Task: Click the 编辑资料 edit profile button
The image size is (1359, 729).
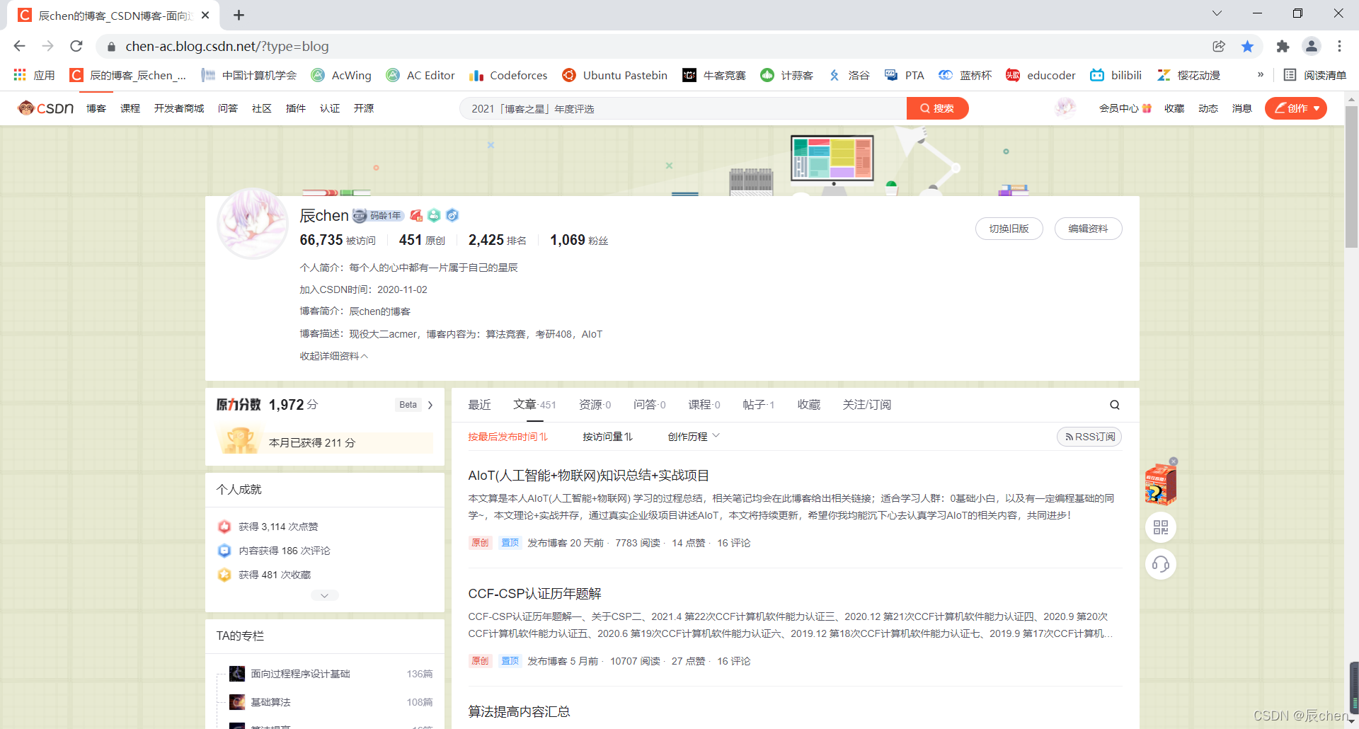Action: [x=1088, y=229]
